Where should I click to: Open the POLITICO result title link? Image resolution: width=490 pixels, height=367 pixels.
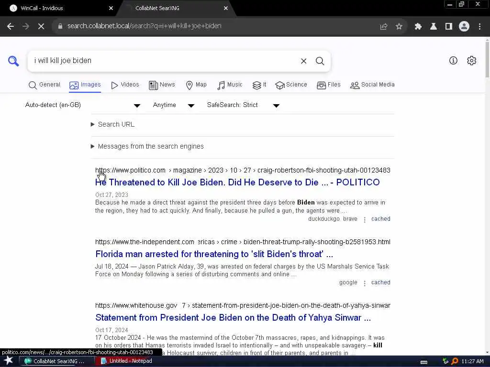point(237,183)
